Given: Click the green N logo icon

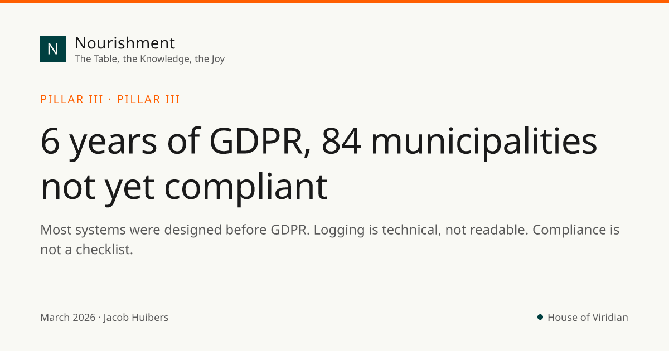Looking at the screenshot, I should tap(53, 49).
